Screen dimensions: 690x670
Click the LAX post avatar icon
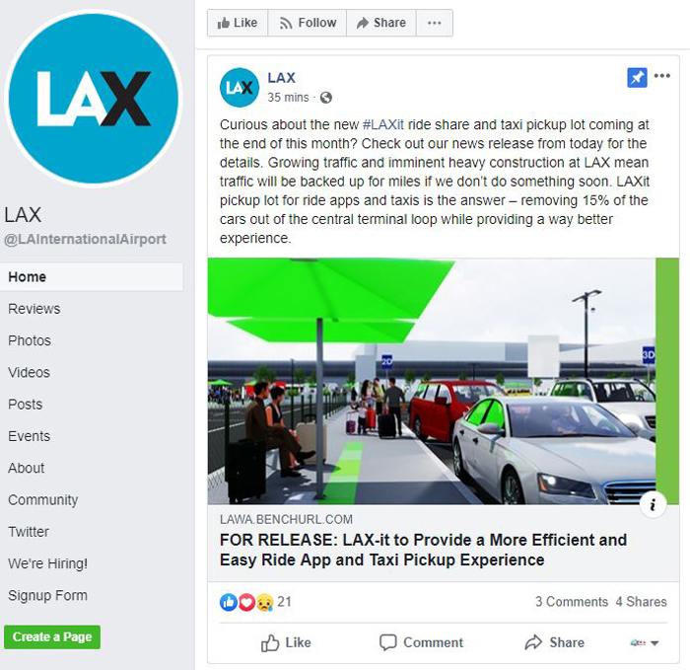click(x=240, y=88)
